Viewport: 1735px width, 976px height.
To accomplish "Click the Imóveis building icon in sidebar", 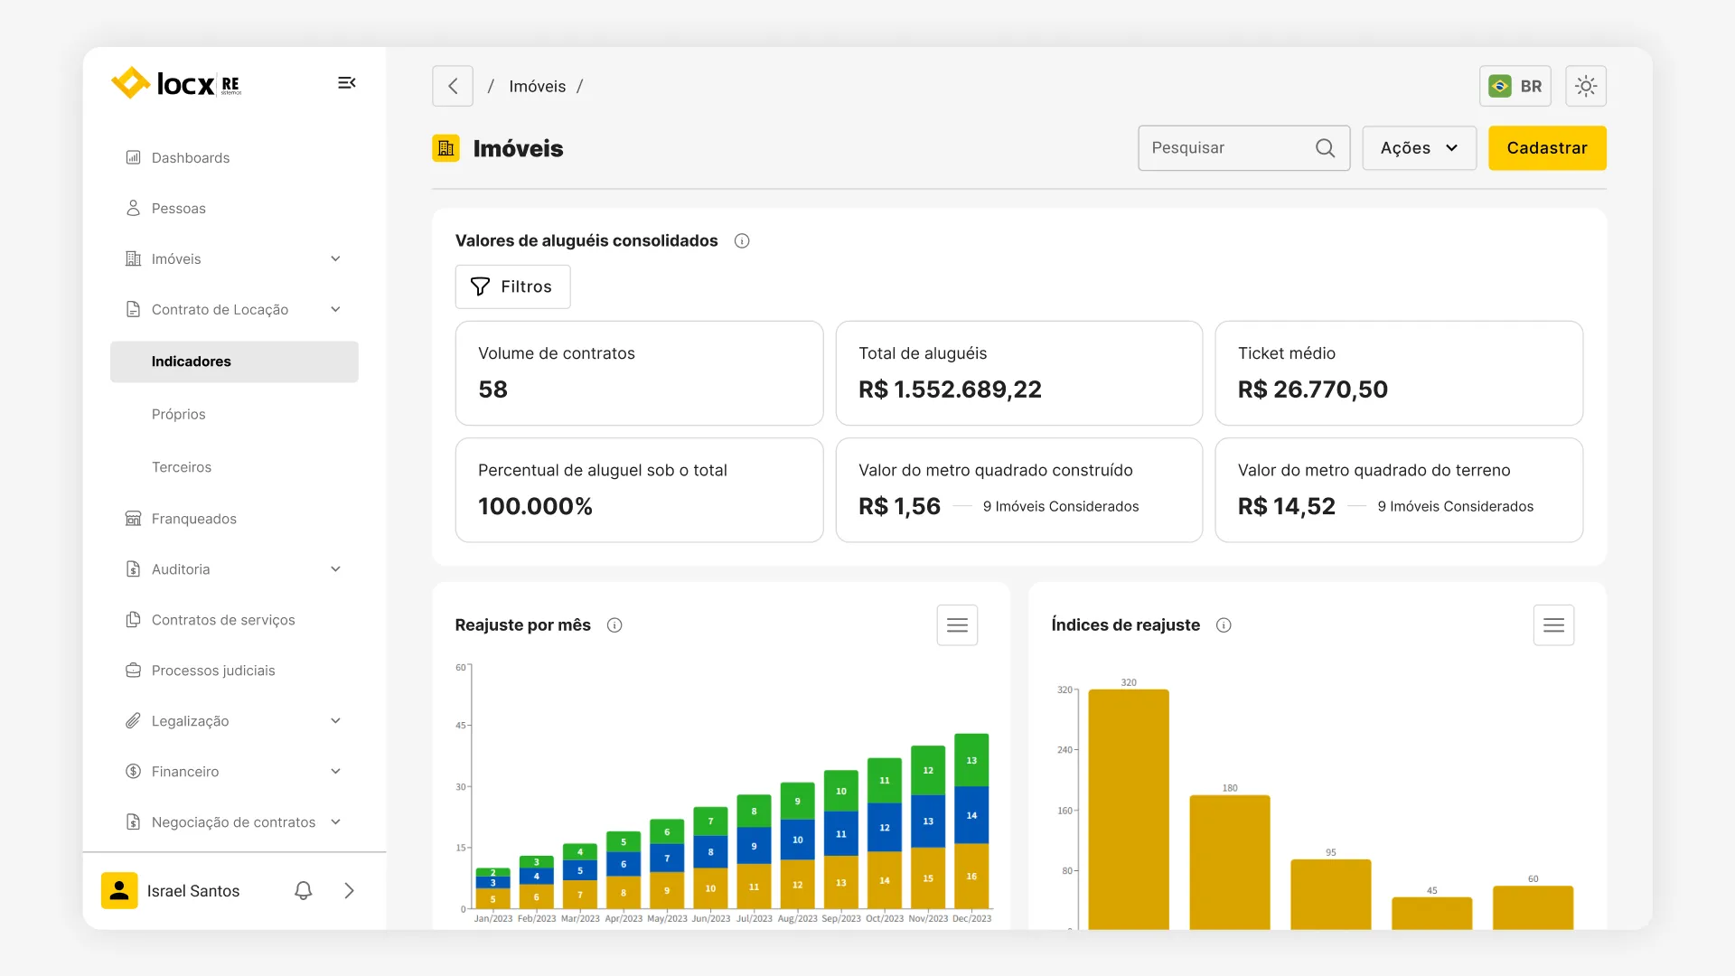I will tap(134, 258).
